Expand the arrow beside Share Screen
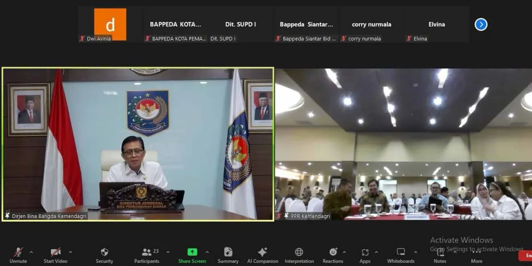Viewport: 532px width, 266px height. coord(207,252)
